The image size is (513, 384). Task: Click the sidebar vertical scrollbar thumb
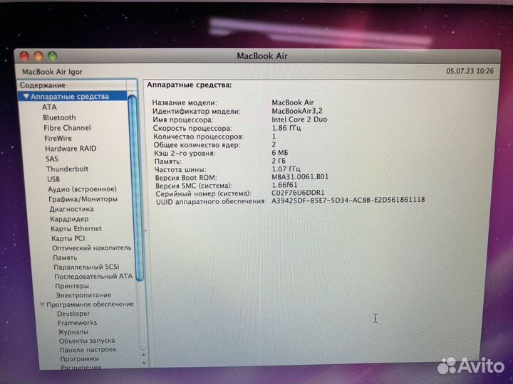135,188
